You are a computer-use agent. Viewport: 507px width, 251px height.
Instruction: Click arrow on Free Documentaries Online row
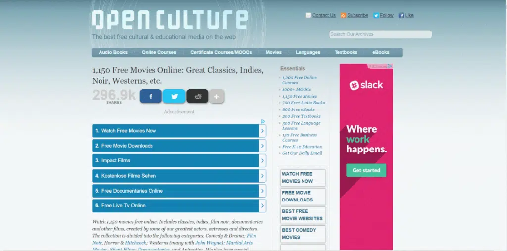click(262, 191)
